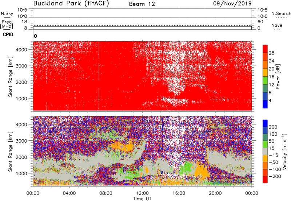The height and width of the screenshot is (201, 291).
Task: Click the '16:00' time axis tick label
Action: 179,193
